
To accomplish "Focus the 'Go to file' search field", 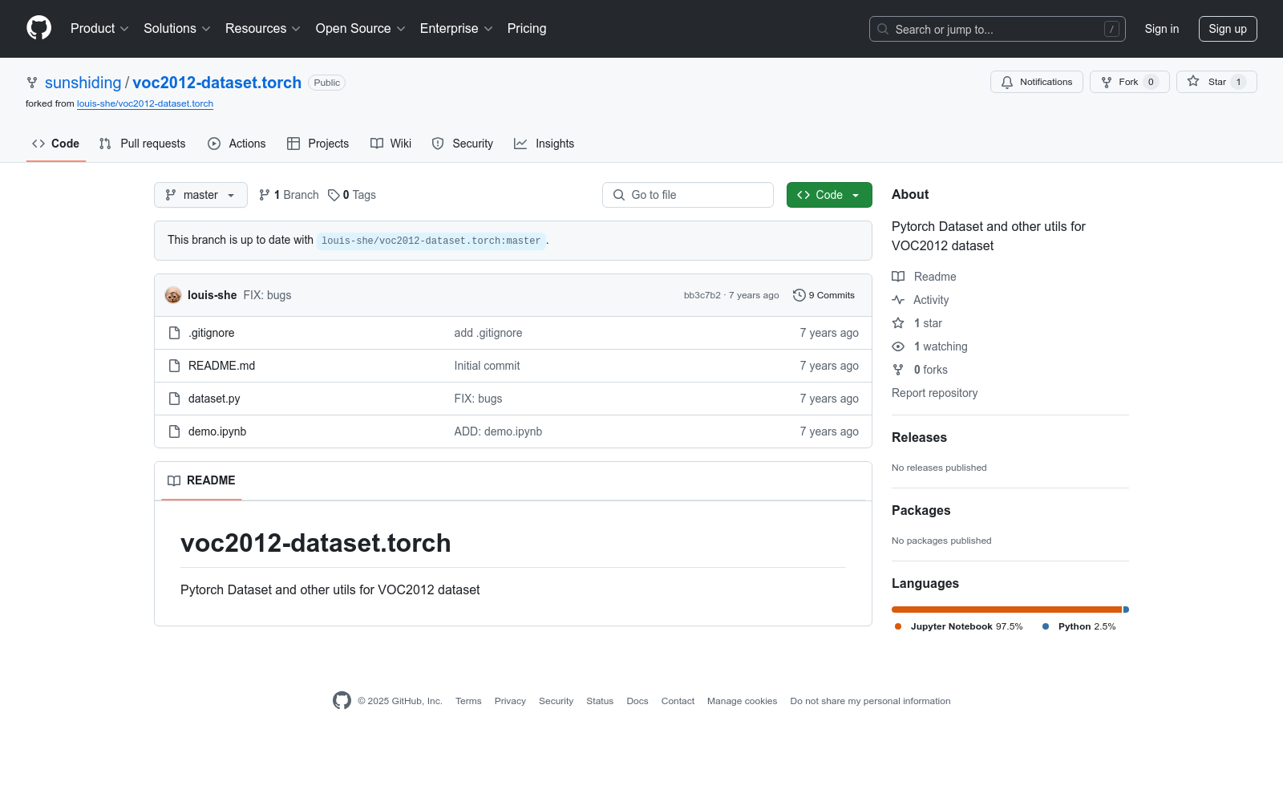I will [x=688, y=195].
